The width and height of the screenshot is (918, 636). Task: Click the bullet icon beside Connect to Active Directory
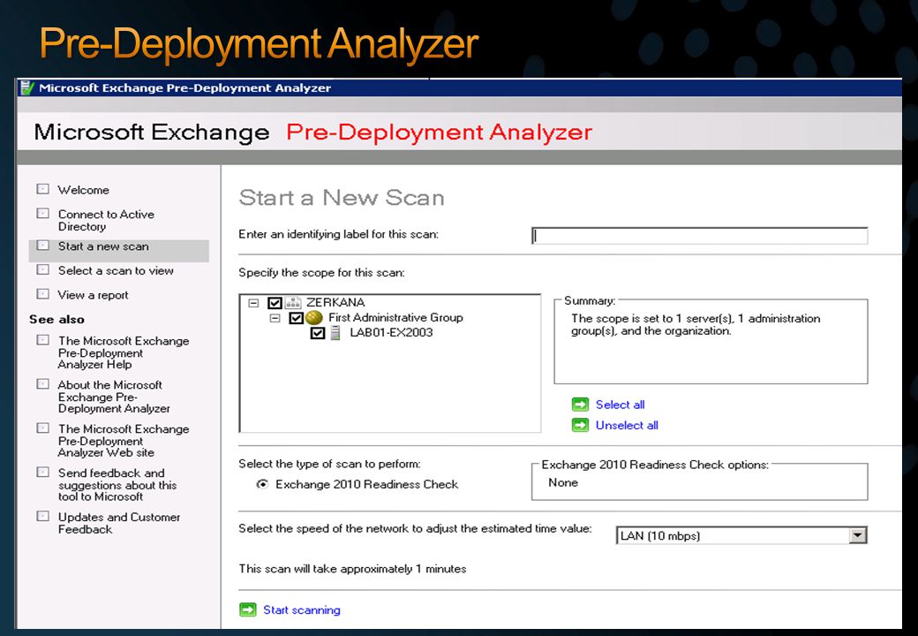click(x=42, y=214)
